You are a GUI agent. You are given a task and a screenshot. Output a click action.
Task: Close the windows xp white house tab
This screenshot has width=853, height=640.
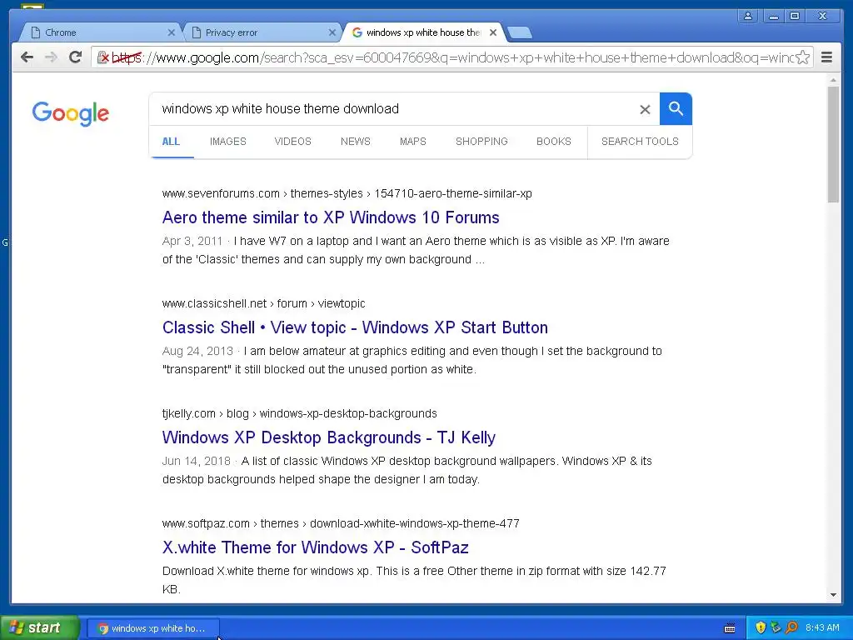493,32
